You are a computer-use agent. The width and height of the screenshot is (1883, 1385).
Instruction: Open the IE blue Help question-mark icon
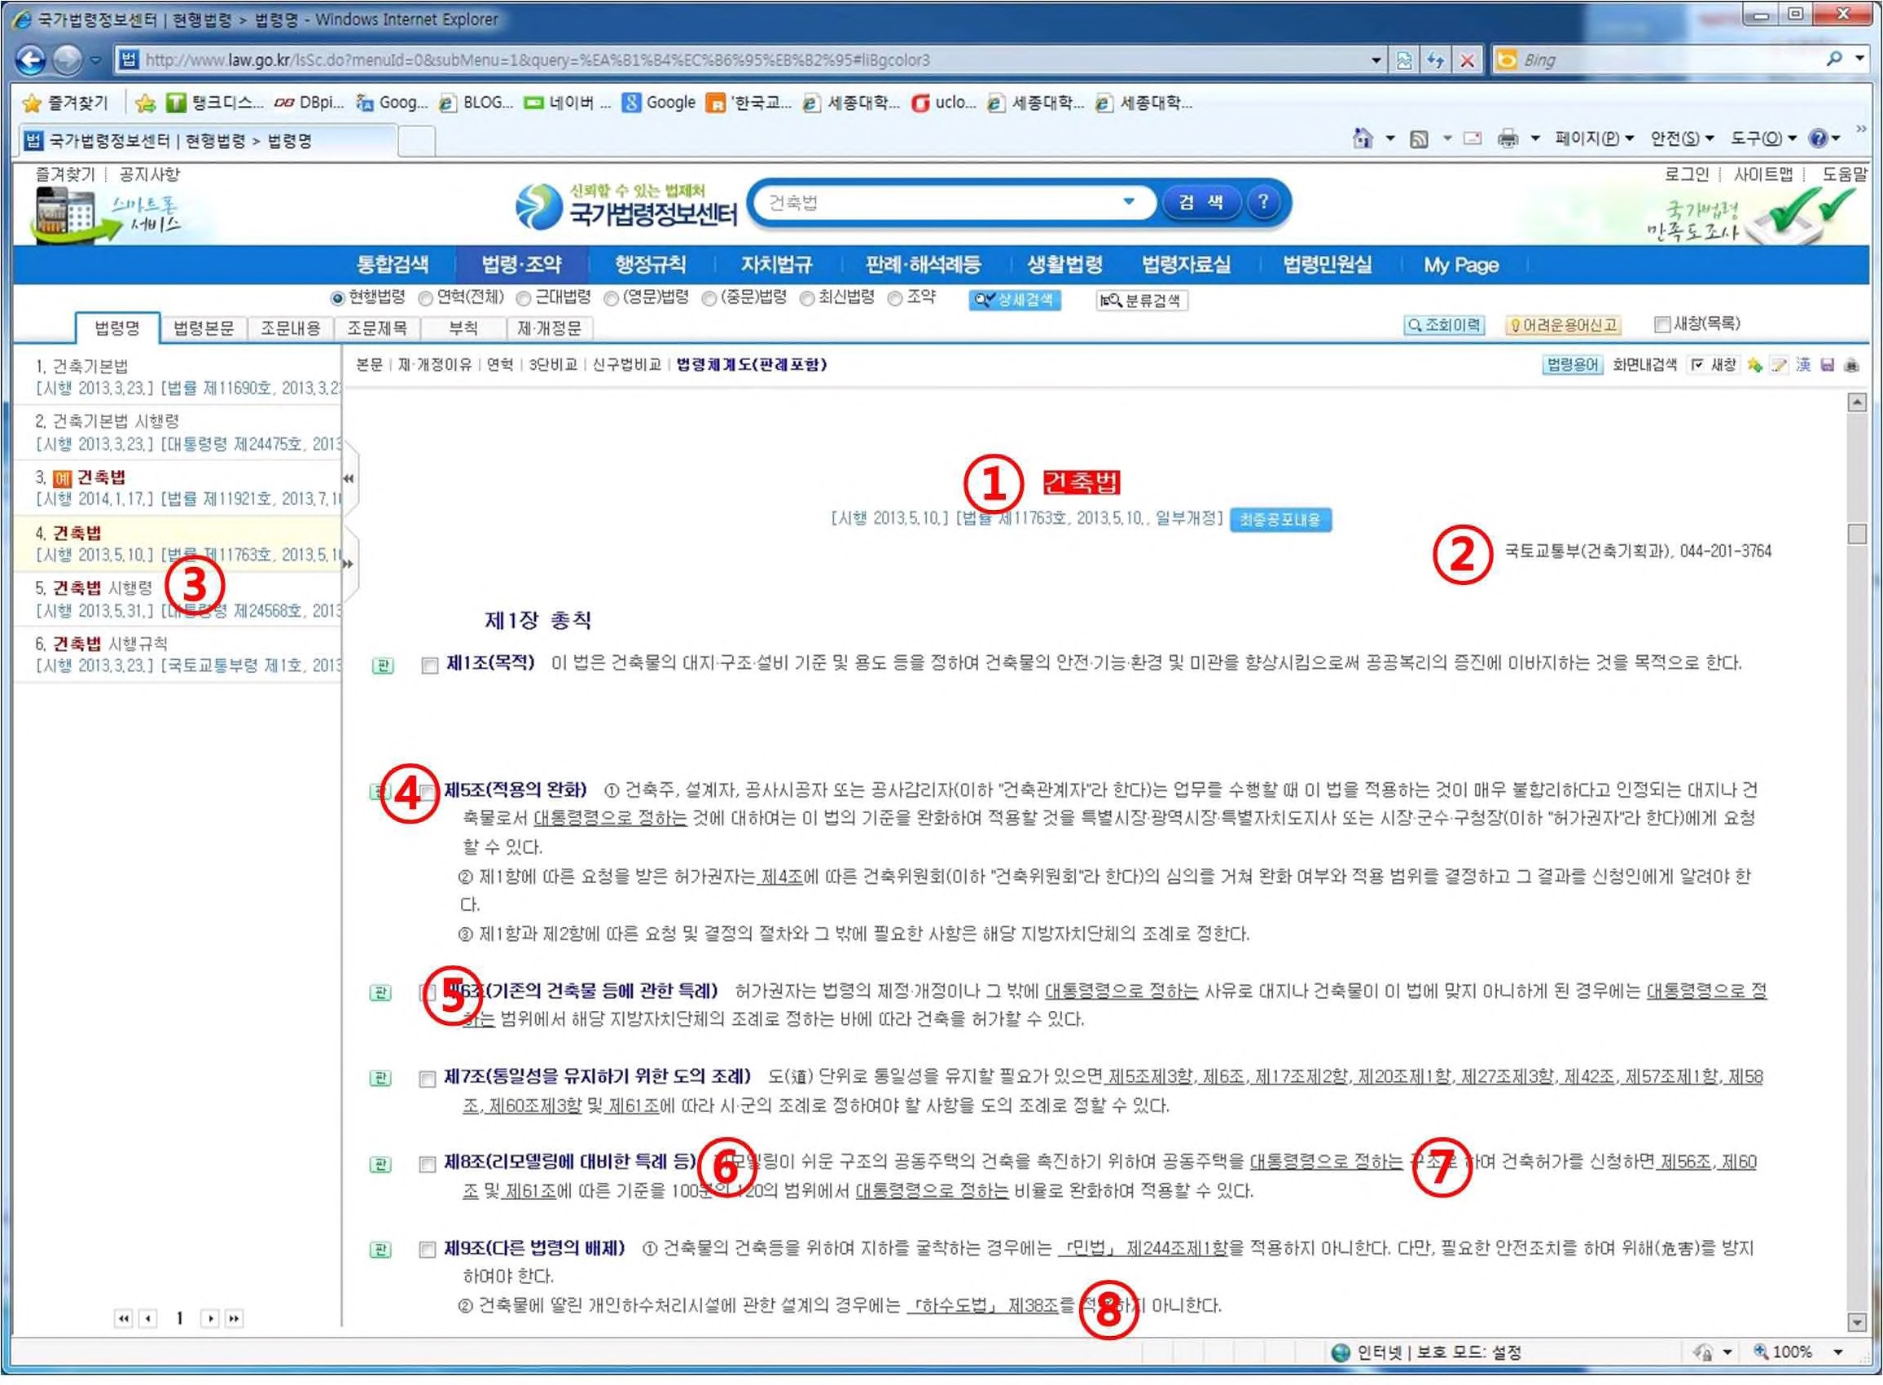[1818, 138]
